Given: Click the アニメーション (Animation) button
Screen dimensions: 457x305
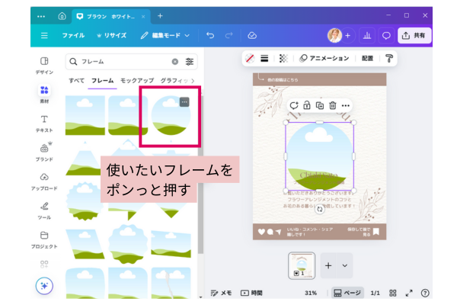Looking at the screenshot, I should (x=324, y=58).
